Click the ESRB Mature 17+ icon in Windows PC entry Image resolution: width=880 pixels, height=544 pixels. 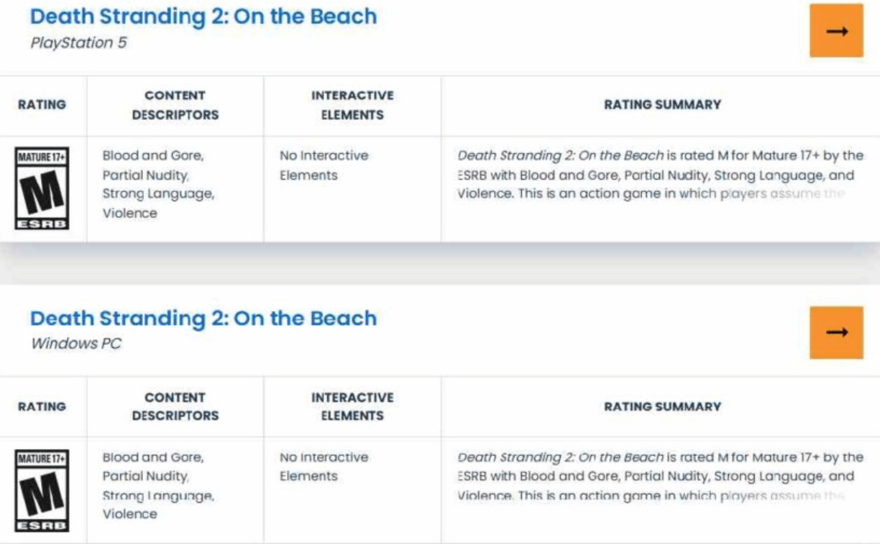click(x=42, y=490)
